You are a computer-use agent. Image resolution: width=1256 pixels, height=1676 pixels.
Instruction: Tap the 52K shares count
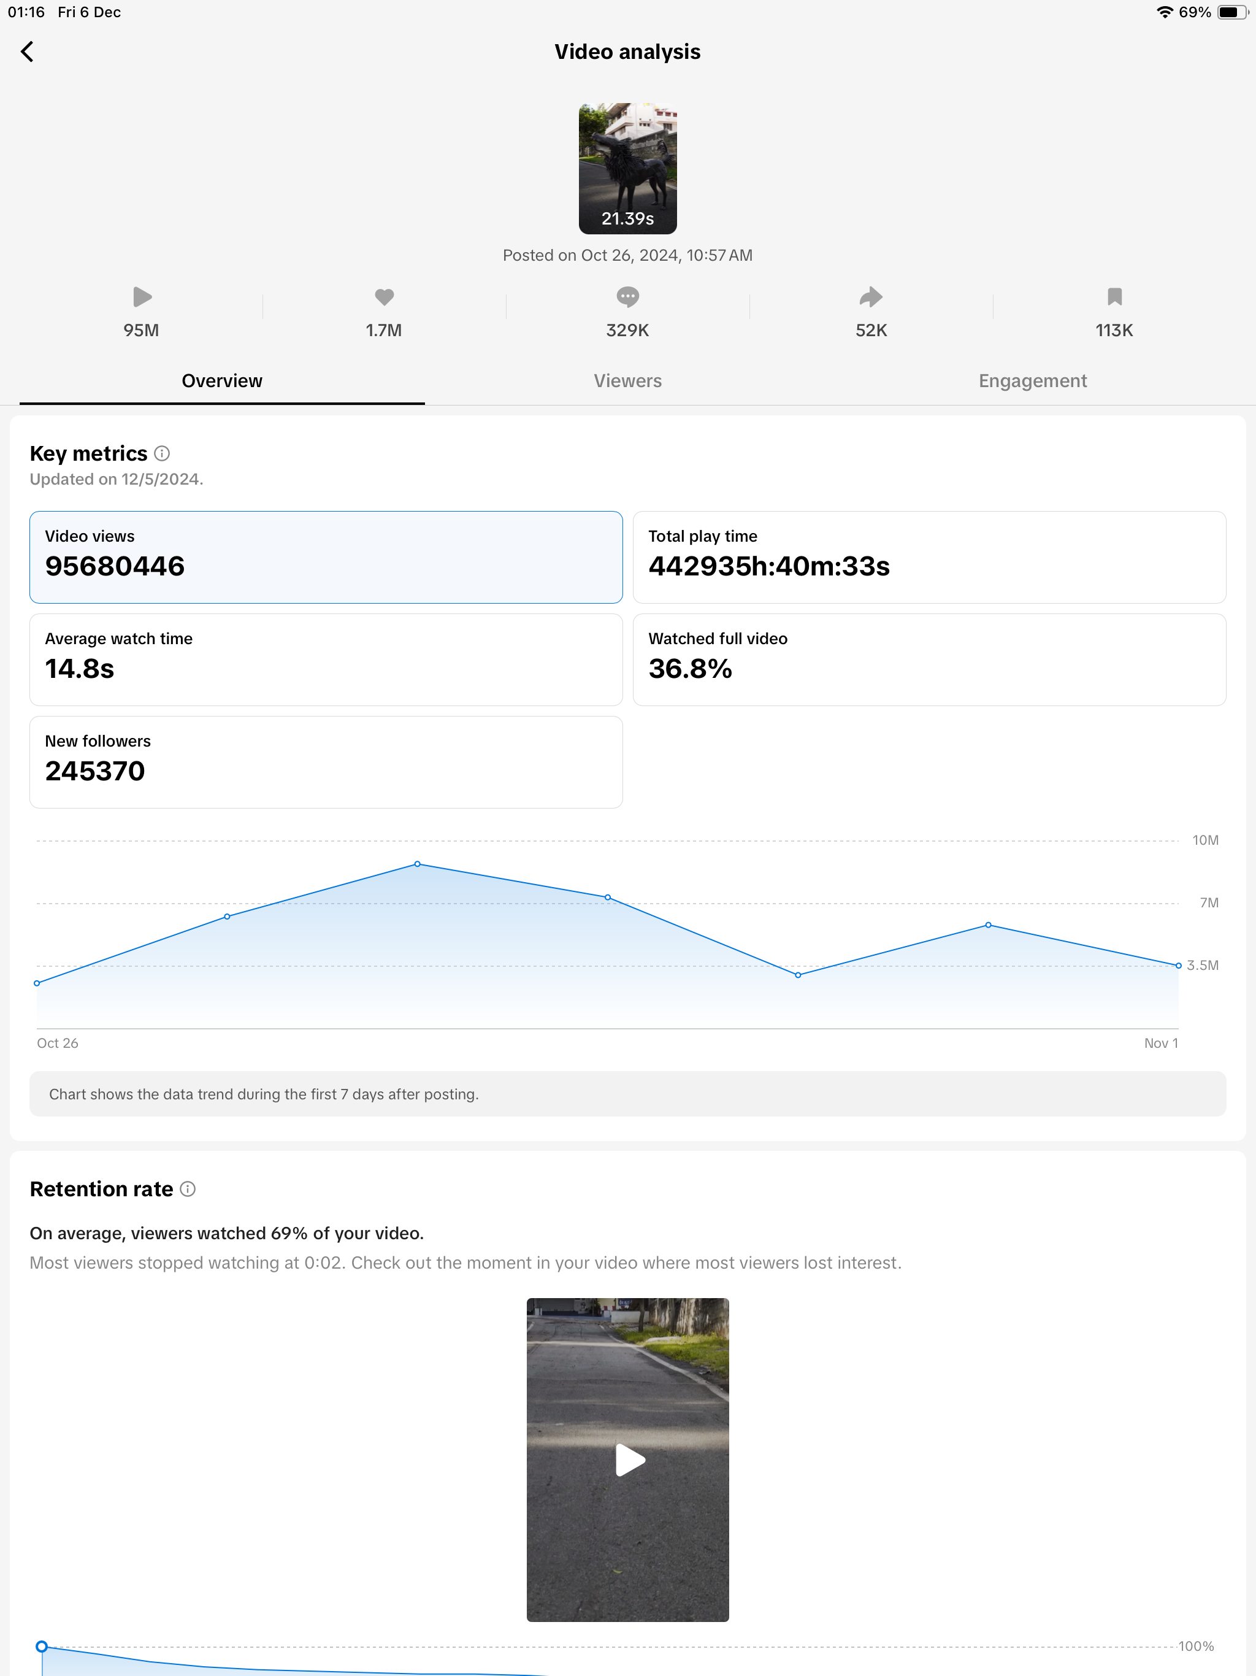(871, 330)
